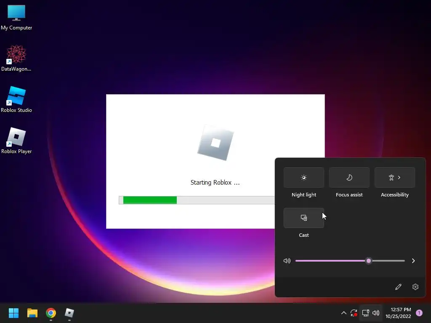The width and height of the screenshot is (431, 323).
Task: Open Google Chrome from the taskbar
Action: [51, 313]
